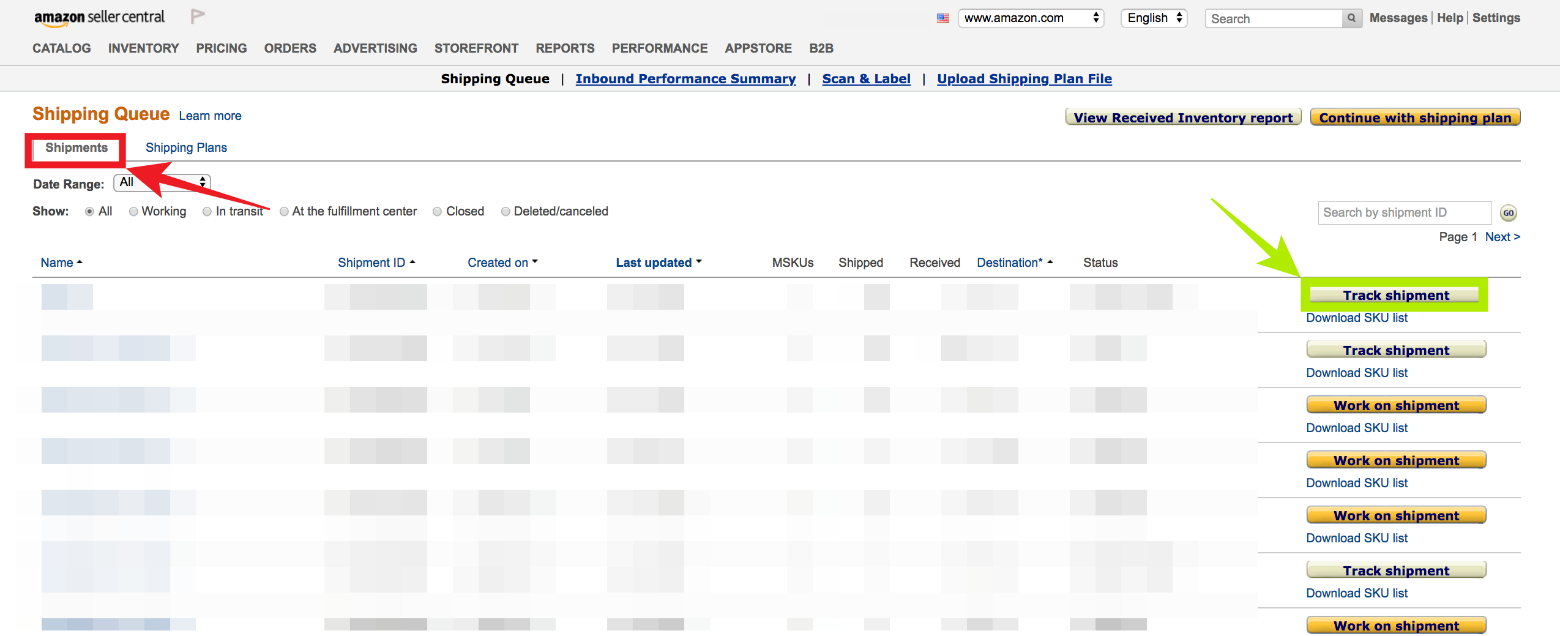Switch to the Shipments tab
This screenshot has height=636, width=1560.
[77, 148]
